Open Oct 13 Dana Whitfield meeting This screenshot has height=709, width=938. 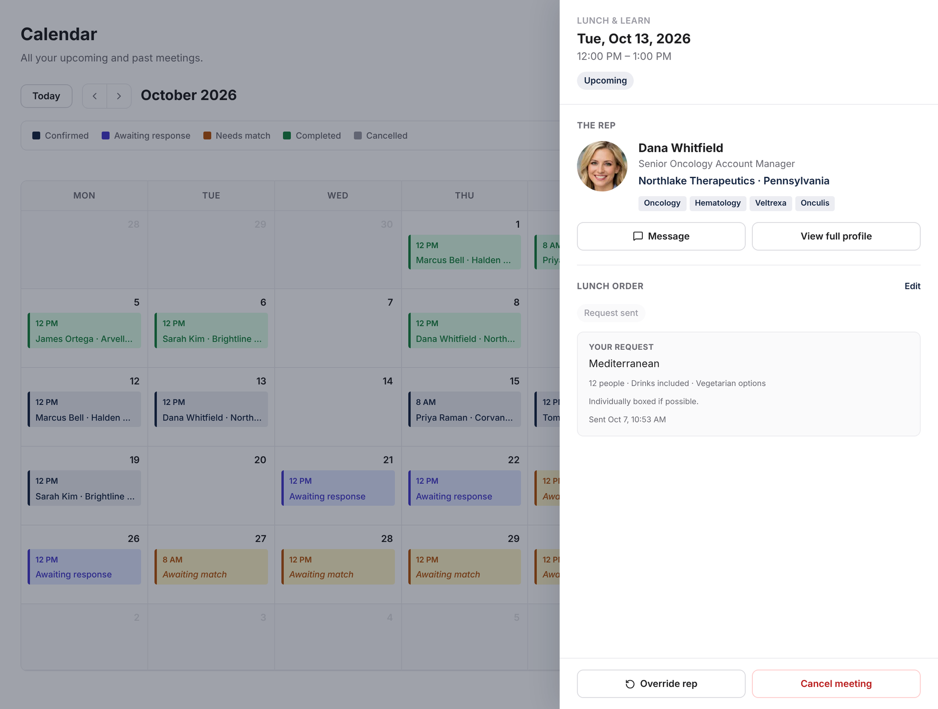click(x=211, y=410)
